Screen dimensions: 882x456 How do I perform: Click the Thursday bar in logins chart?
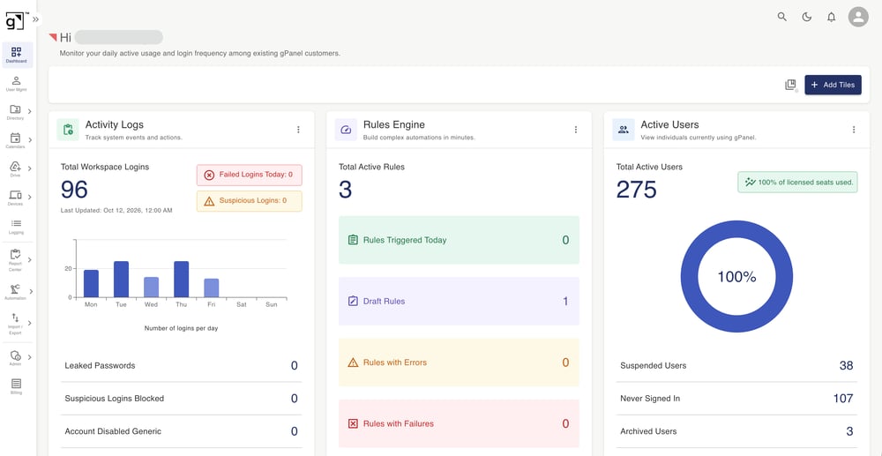[x=181, y=280]
